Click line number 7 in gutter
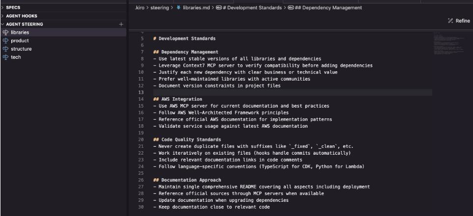This screenshot has height=216, width=473. [142, 52]
